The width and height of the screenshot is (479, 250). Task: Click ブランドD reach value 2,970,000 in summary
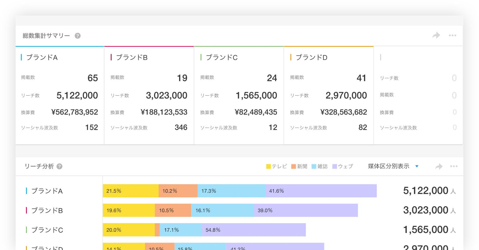346,96
